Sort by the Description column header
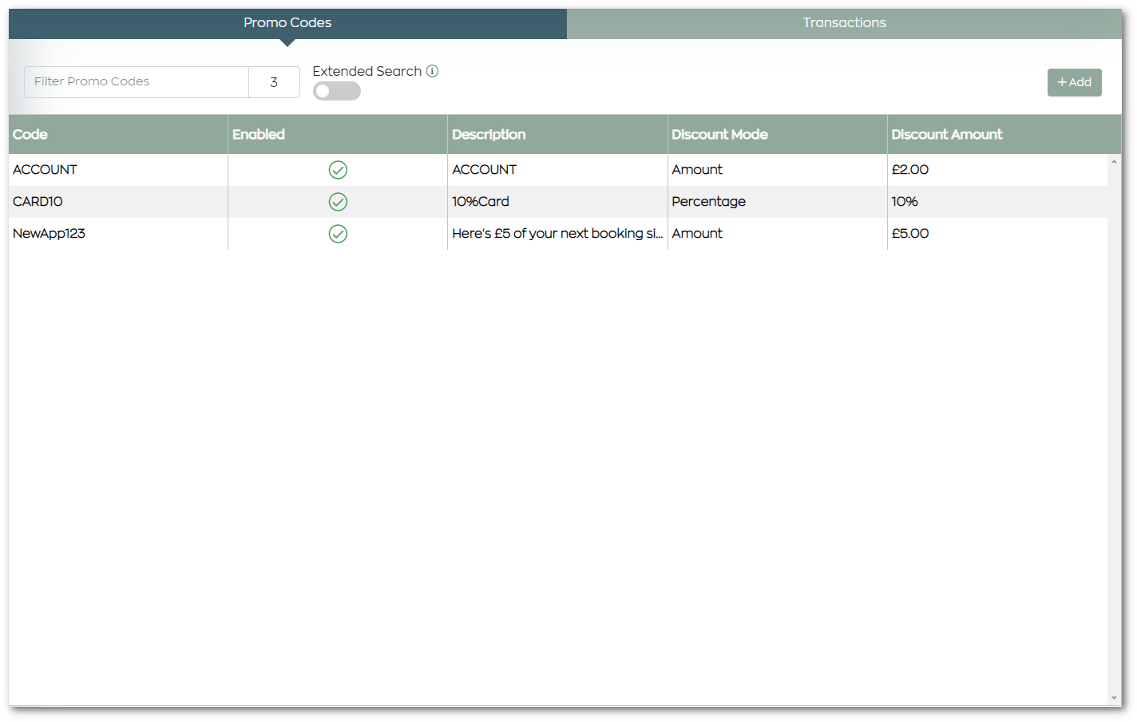Screen dimensions: 1137x722 pos(557,134)
